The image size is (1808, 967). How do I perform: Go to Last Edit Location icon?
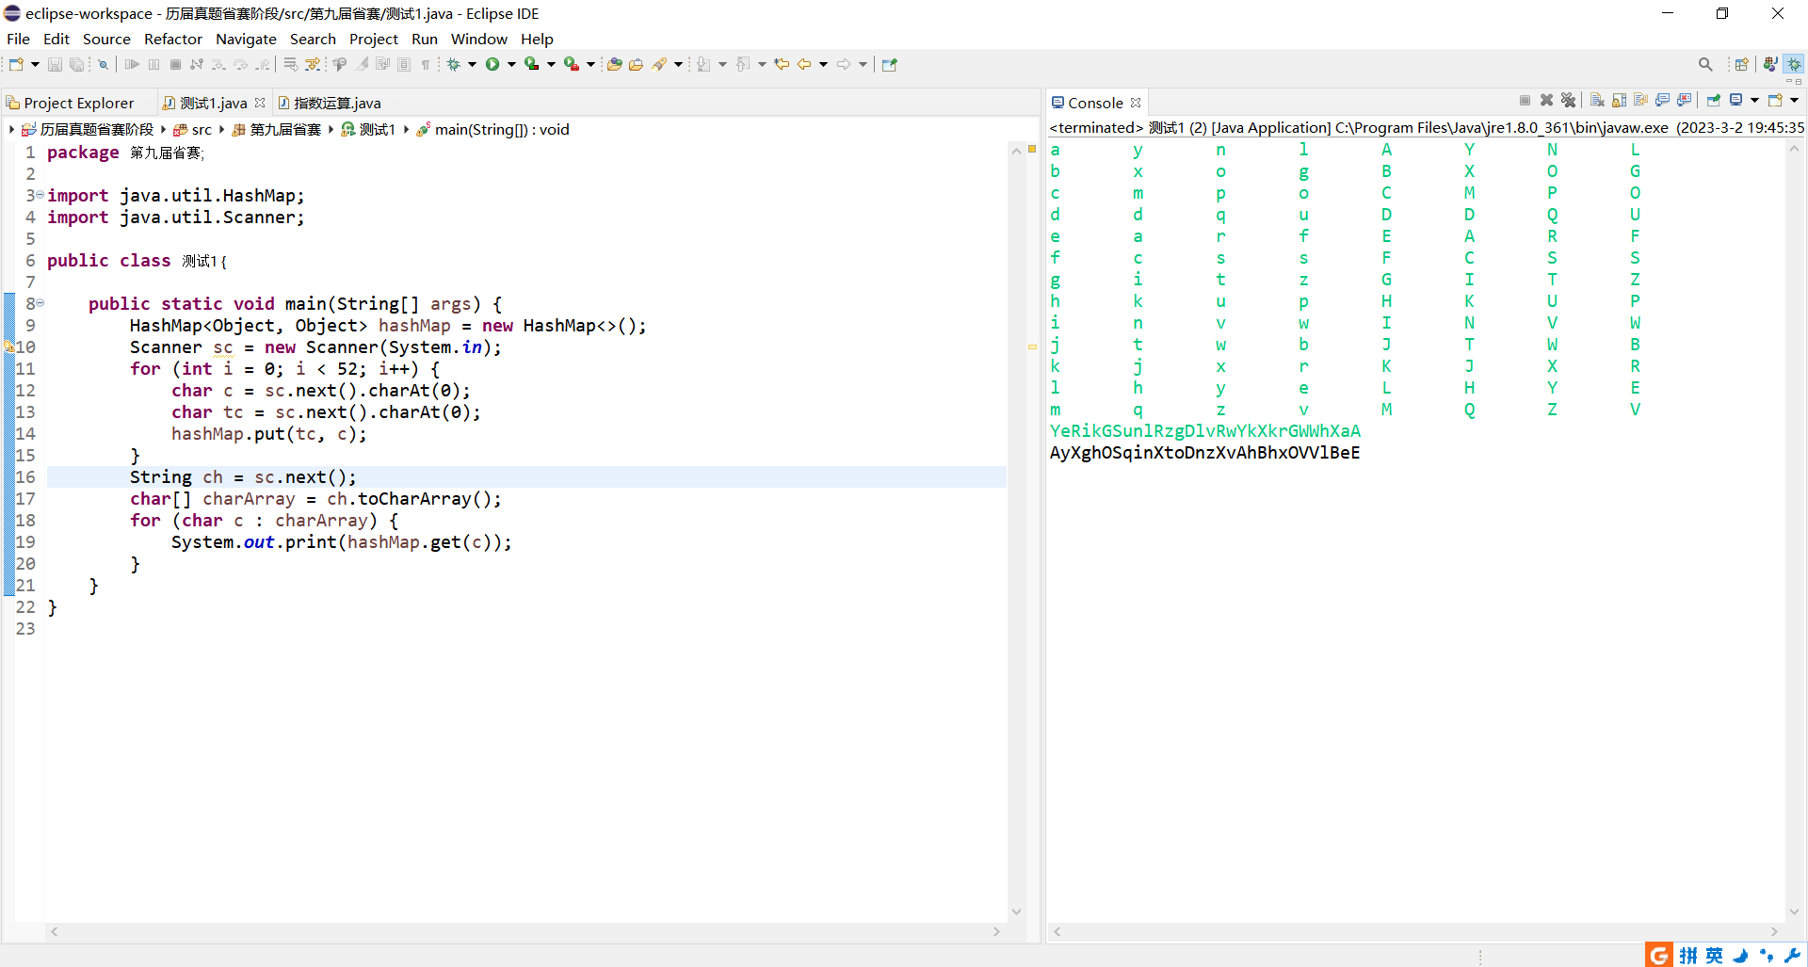coord(782,64)
